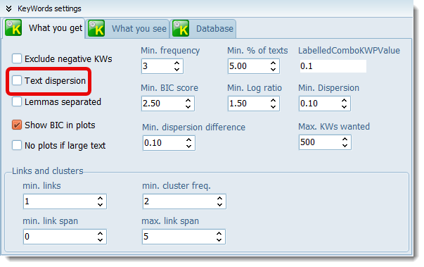Increase Max. KWs wanted value
Screen dimensions: 424x267
tap(345, 139)
